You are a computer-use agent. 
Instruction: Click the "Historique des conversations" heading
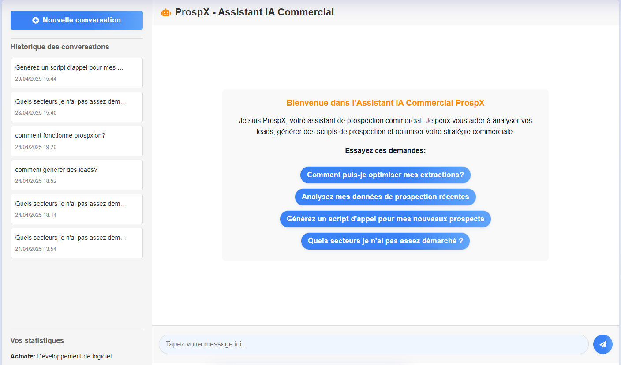[60, 47]
